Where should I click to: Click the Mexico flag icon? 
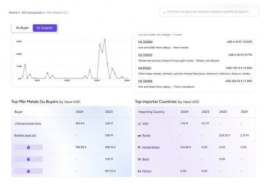139,171
